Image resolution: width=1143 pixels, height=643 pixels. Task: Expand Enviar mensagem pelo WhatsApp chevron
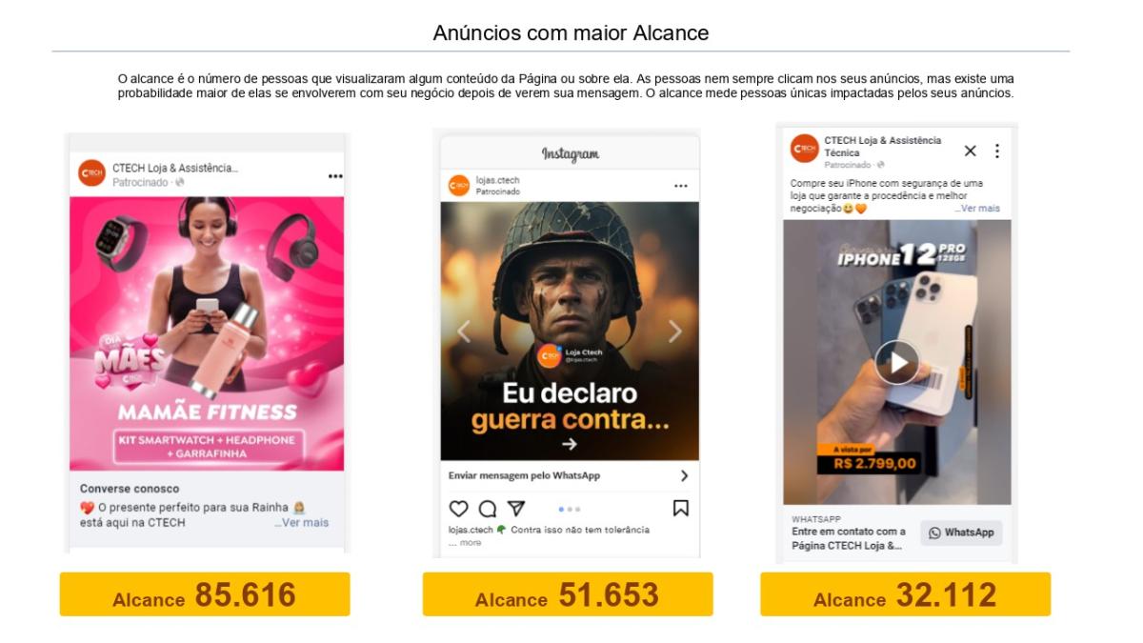(684, 475)
